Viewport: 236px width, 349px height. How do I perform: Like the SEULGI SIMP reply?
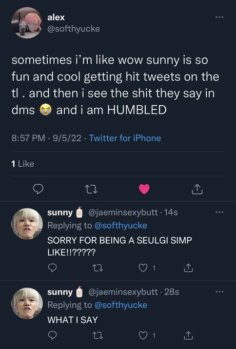[143, 268]
